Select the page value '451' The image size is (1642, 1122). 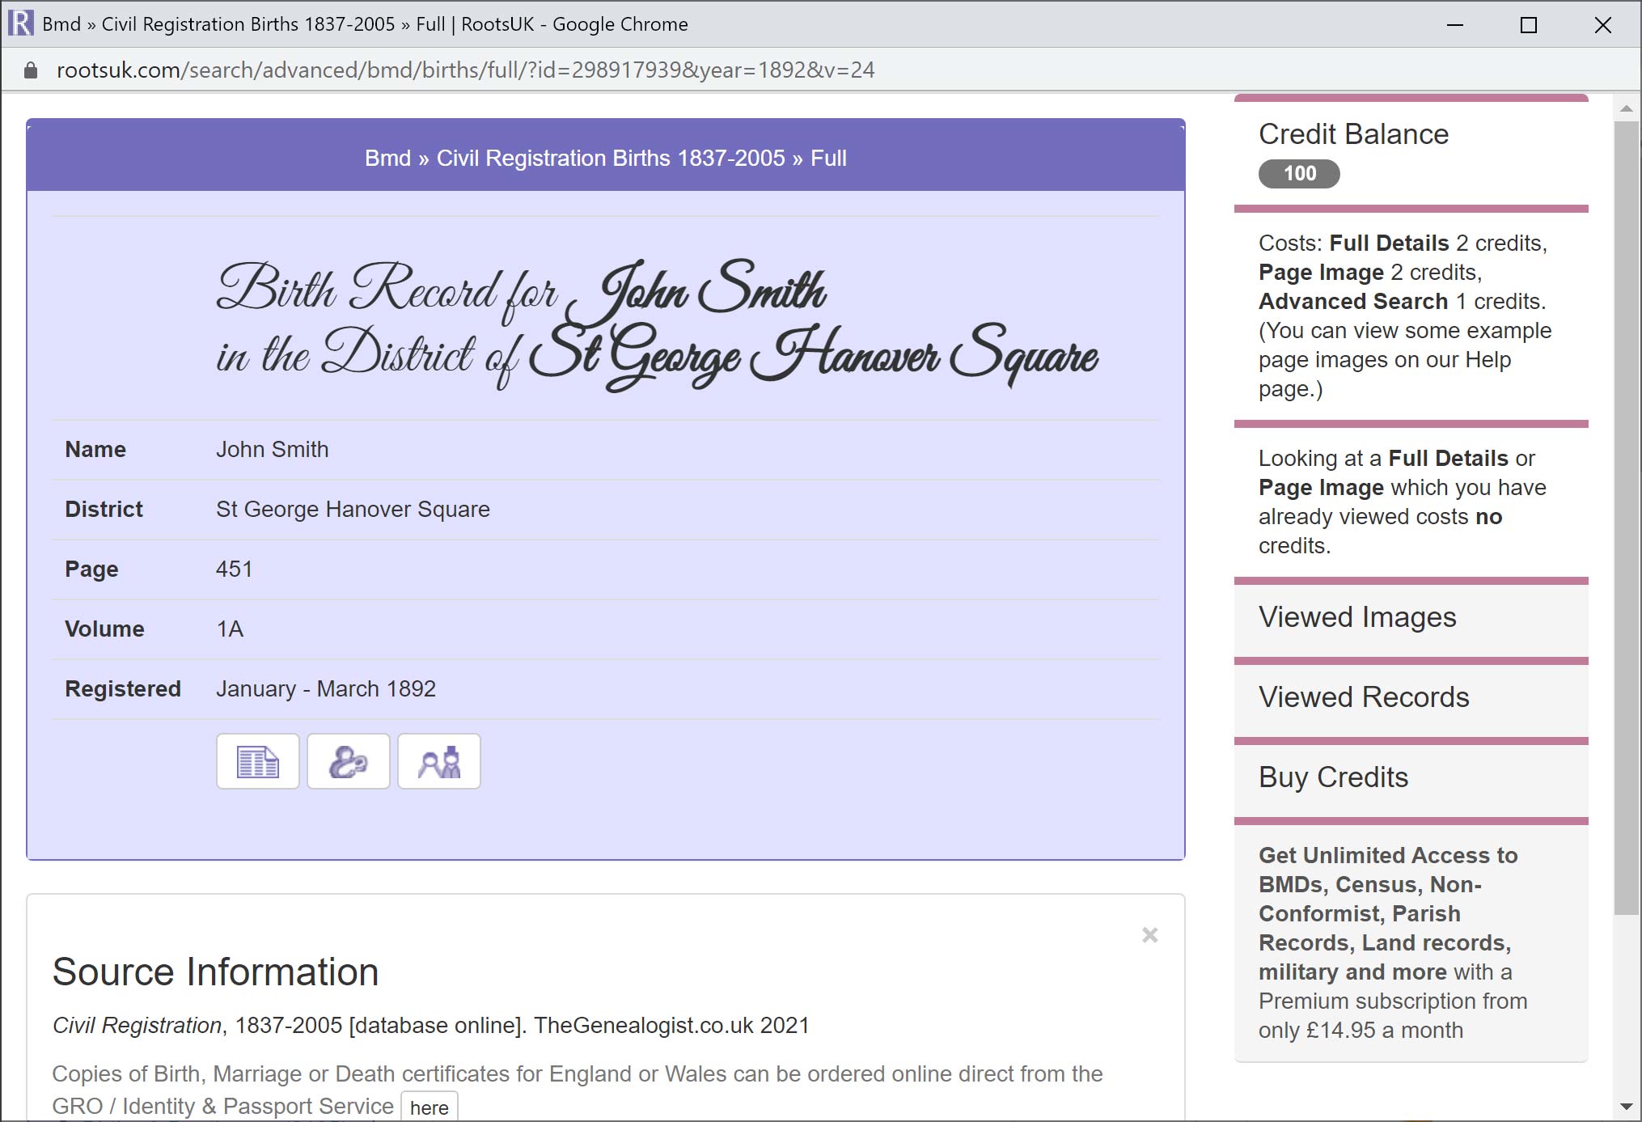coord(234,569)
